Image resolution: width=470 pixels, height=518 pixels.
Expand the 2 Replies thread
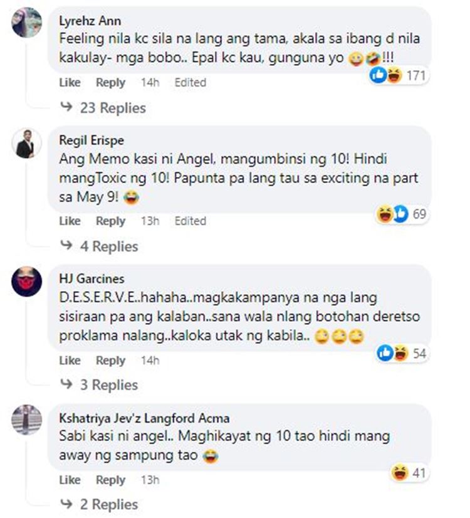(99, 504)
